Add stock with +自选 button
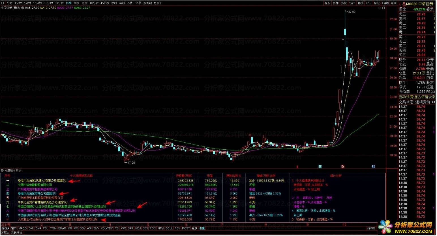The width and height of the screenshot is (437, 236). click(x=385, y=3)
